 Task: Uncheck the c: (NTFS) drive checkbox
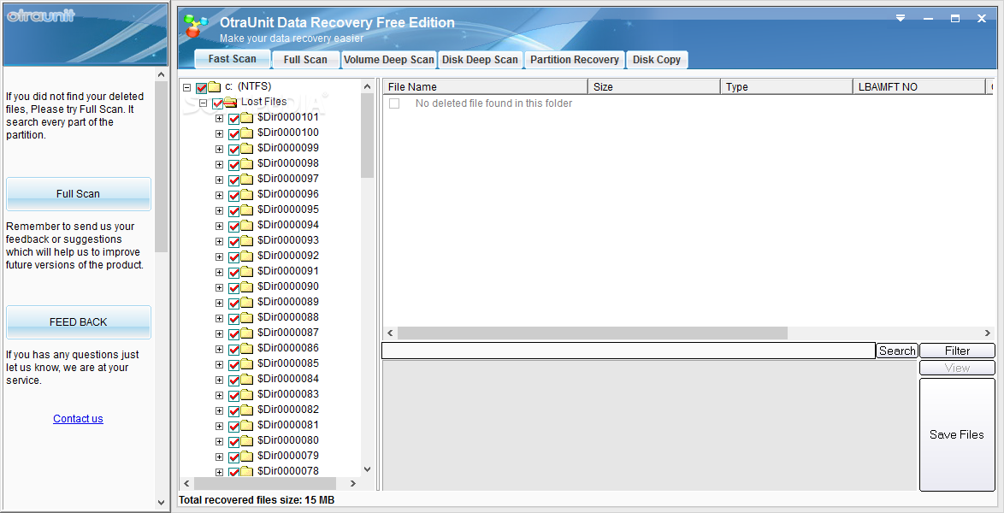point(202,88)
